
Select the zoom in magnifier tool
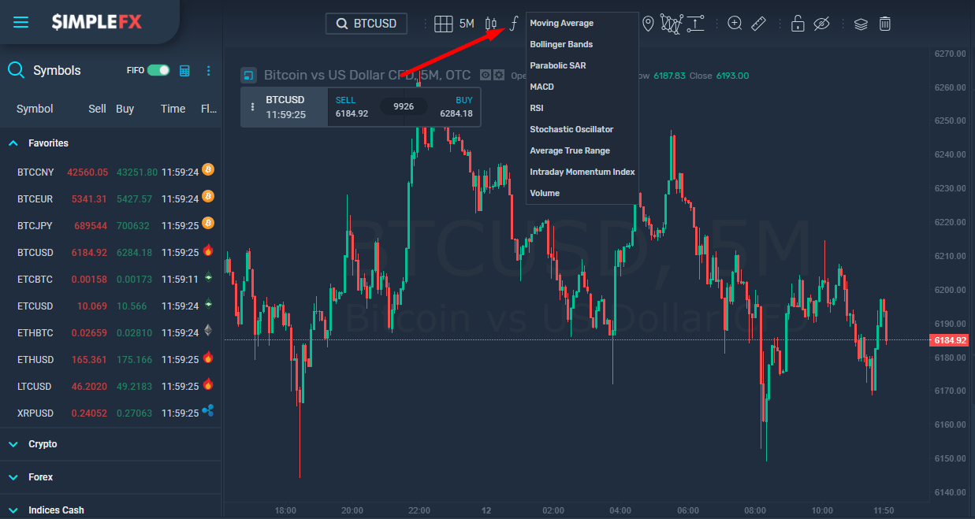(735, 24)
